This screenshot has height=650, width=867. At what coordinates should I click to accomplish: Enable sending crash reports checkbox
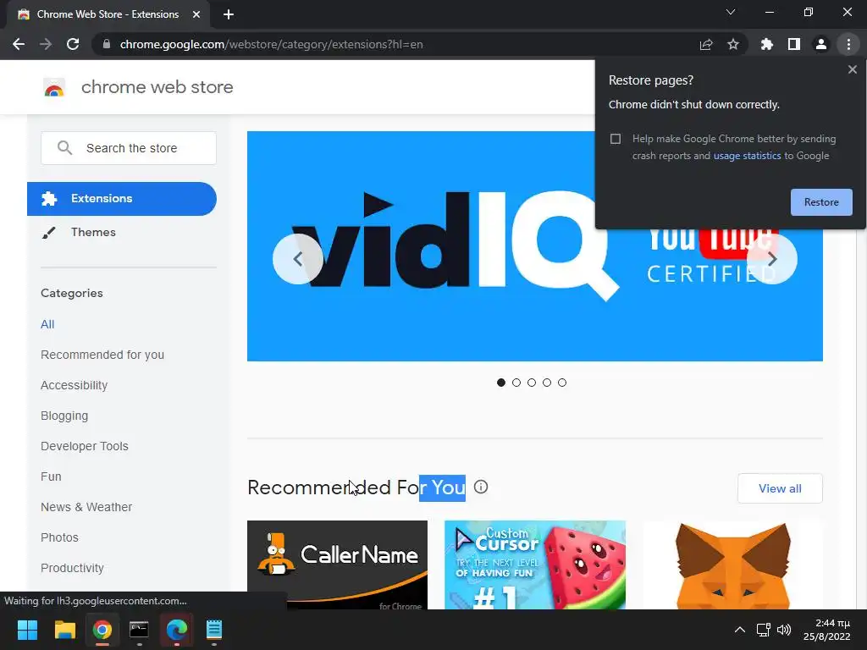pos(616,139)
